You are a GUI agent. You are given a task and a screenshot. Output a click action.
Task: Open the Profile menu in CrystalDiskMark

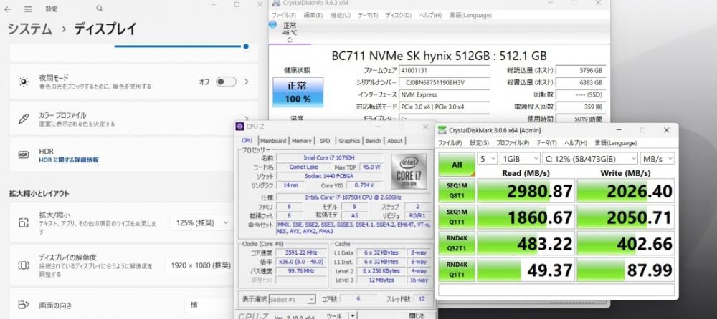(x=513, y=143)
